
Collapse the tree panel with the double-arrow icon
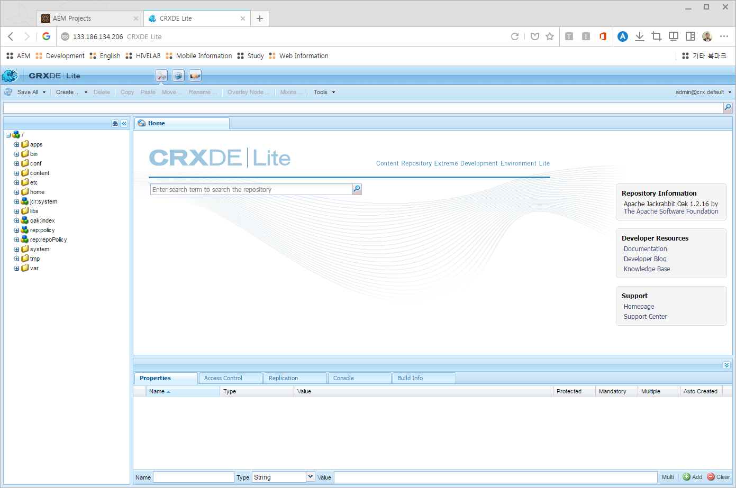(124, 123)
